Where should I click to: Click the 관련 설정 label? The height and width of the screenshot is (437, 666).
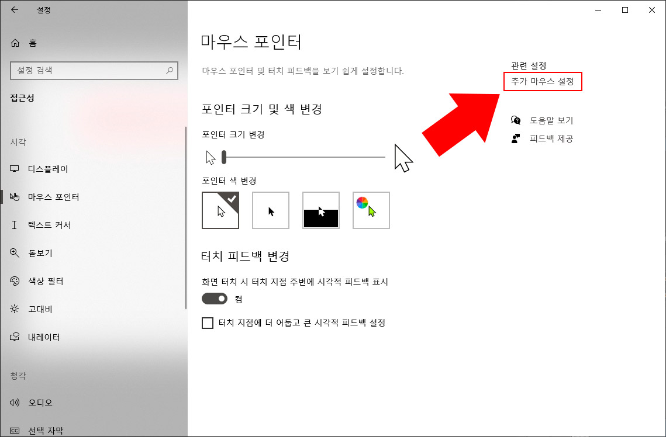[x=529, y=65]
